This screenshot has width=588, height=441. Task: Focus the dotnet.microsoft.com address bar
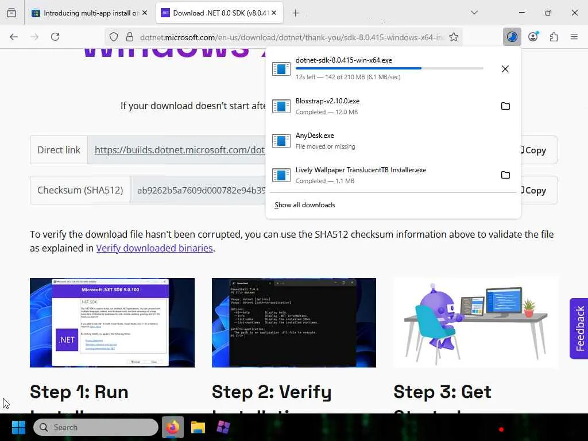click(291, 37)
